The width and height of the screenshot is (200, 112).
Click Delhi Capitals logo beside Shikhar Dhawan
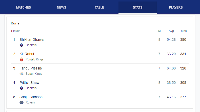pos(22,45)
